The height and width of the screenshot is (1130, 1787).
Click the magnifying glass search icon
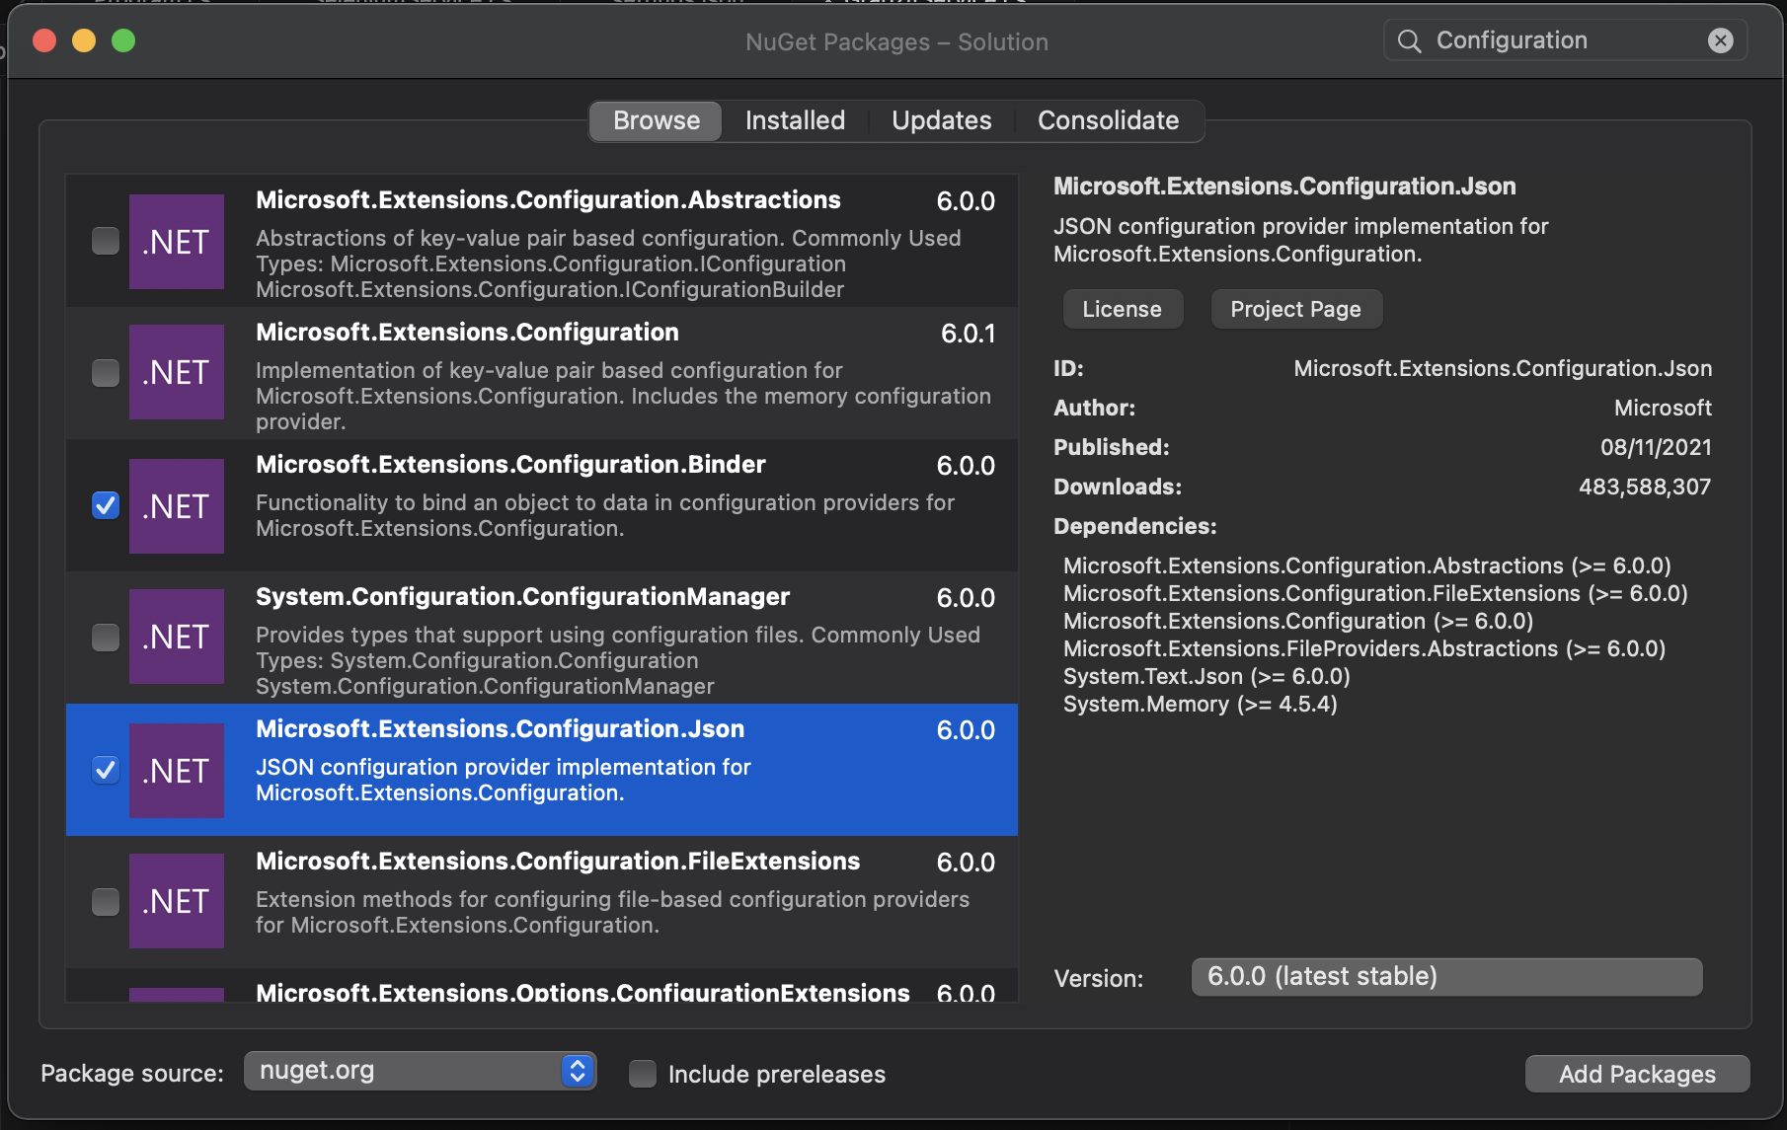[x=1409, y=40]
